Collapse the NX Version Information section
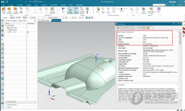 [177, 32]
